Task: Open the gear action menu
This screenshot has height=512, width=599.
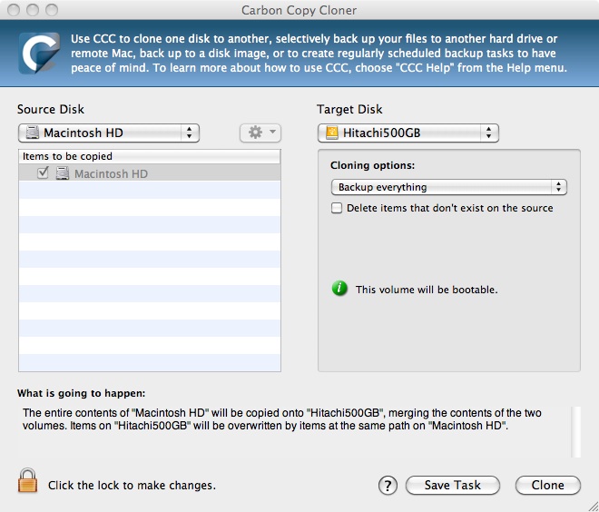Action: tap(260, 133)
